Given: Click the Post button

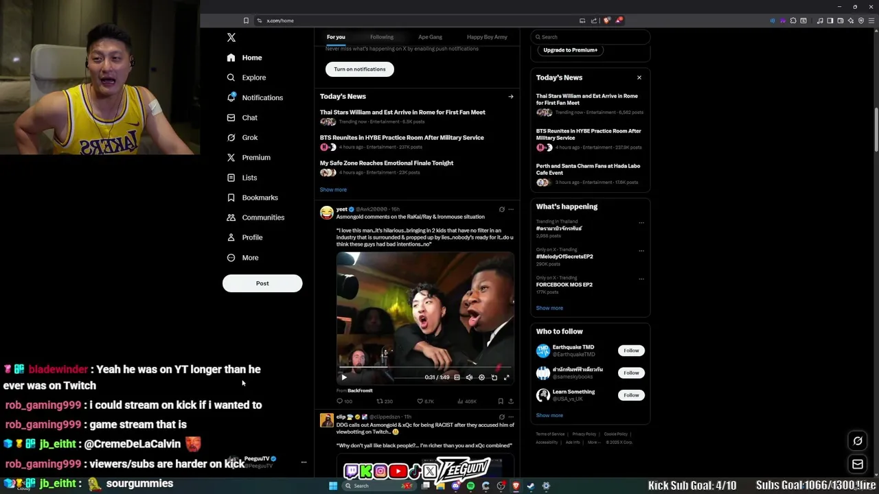Looking at the screenshot, I should [x=262, y=283].
